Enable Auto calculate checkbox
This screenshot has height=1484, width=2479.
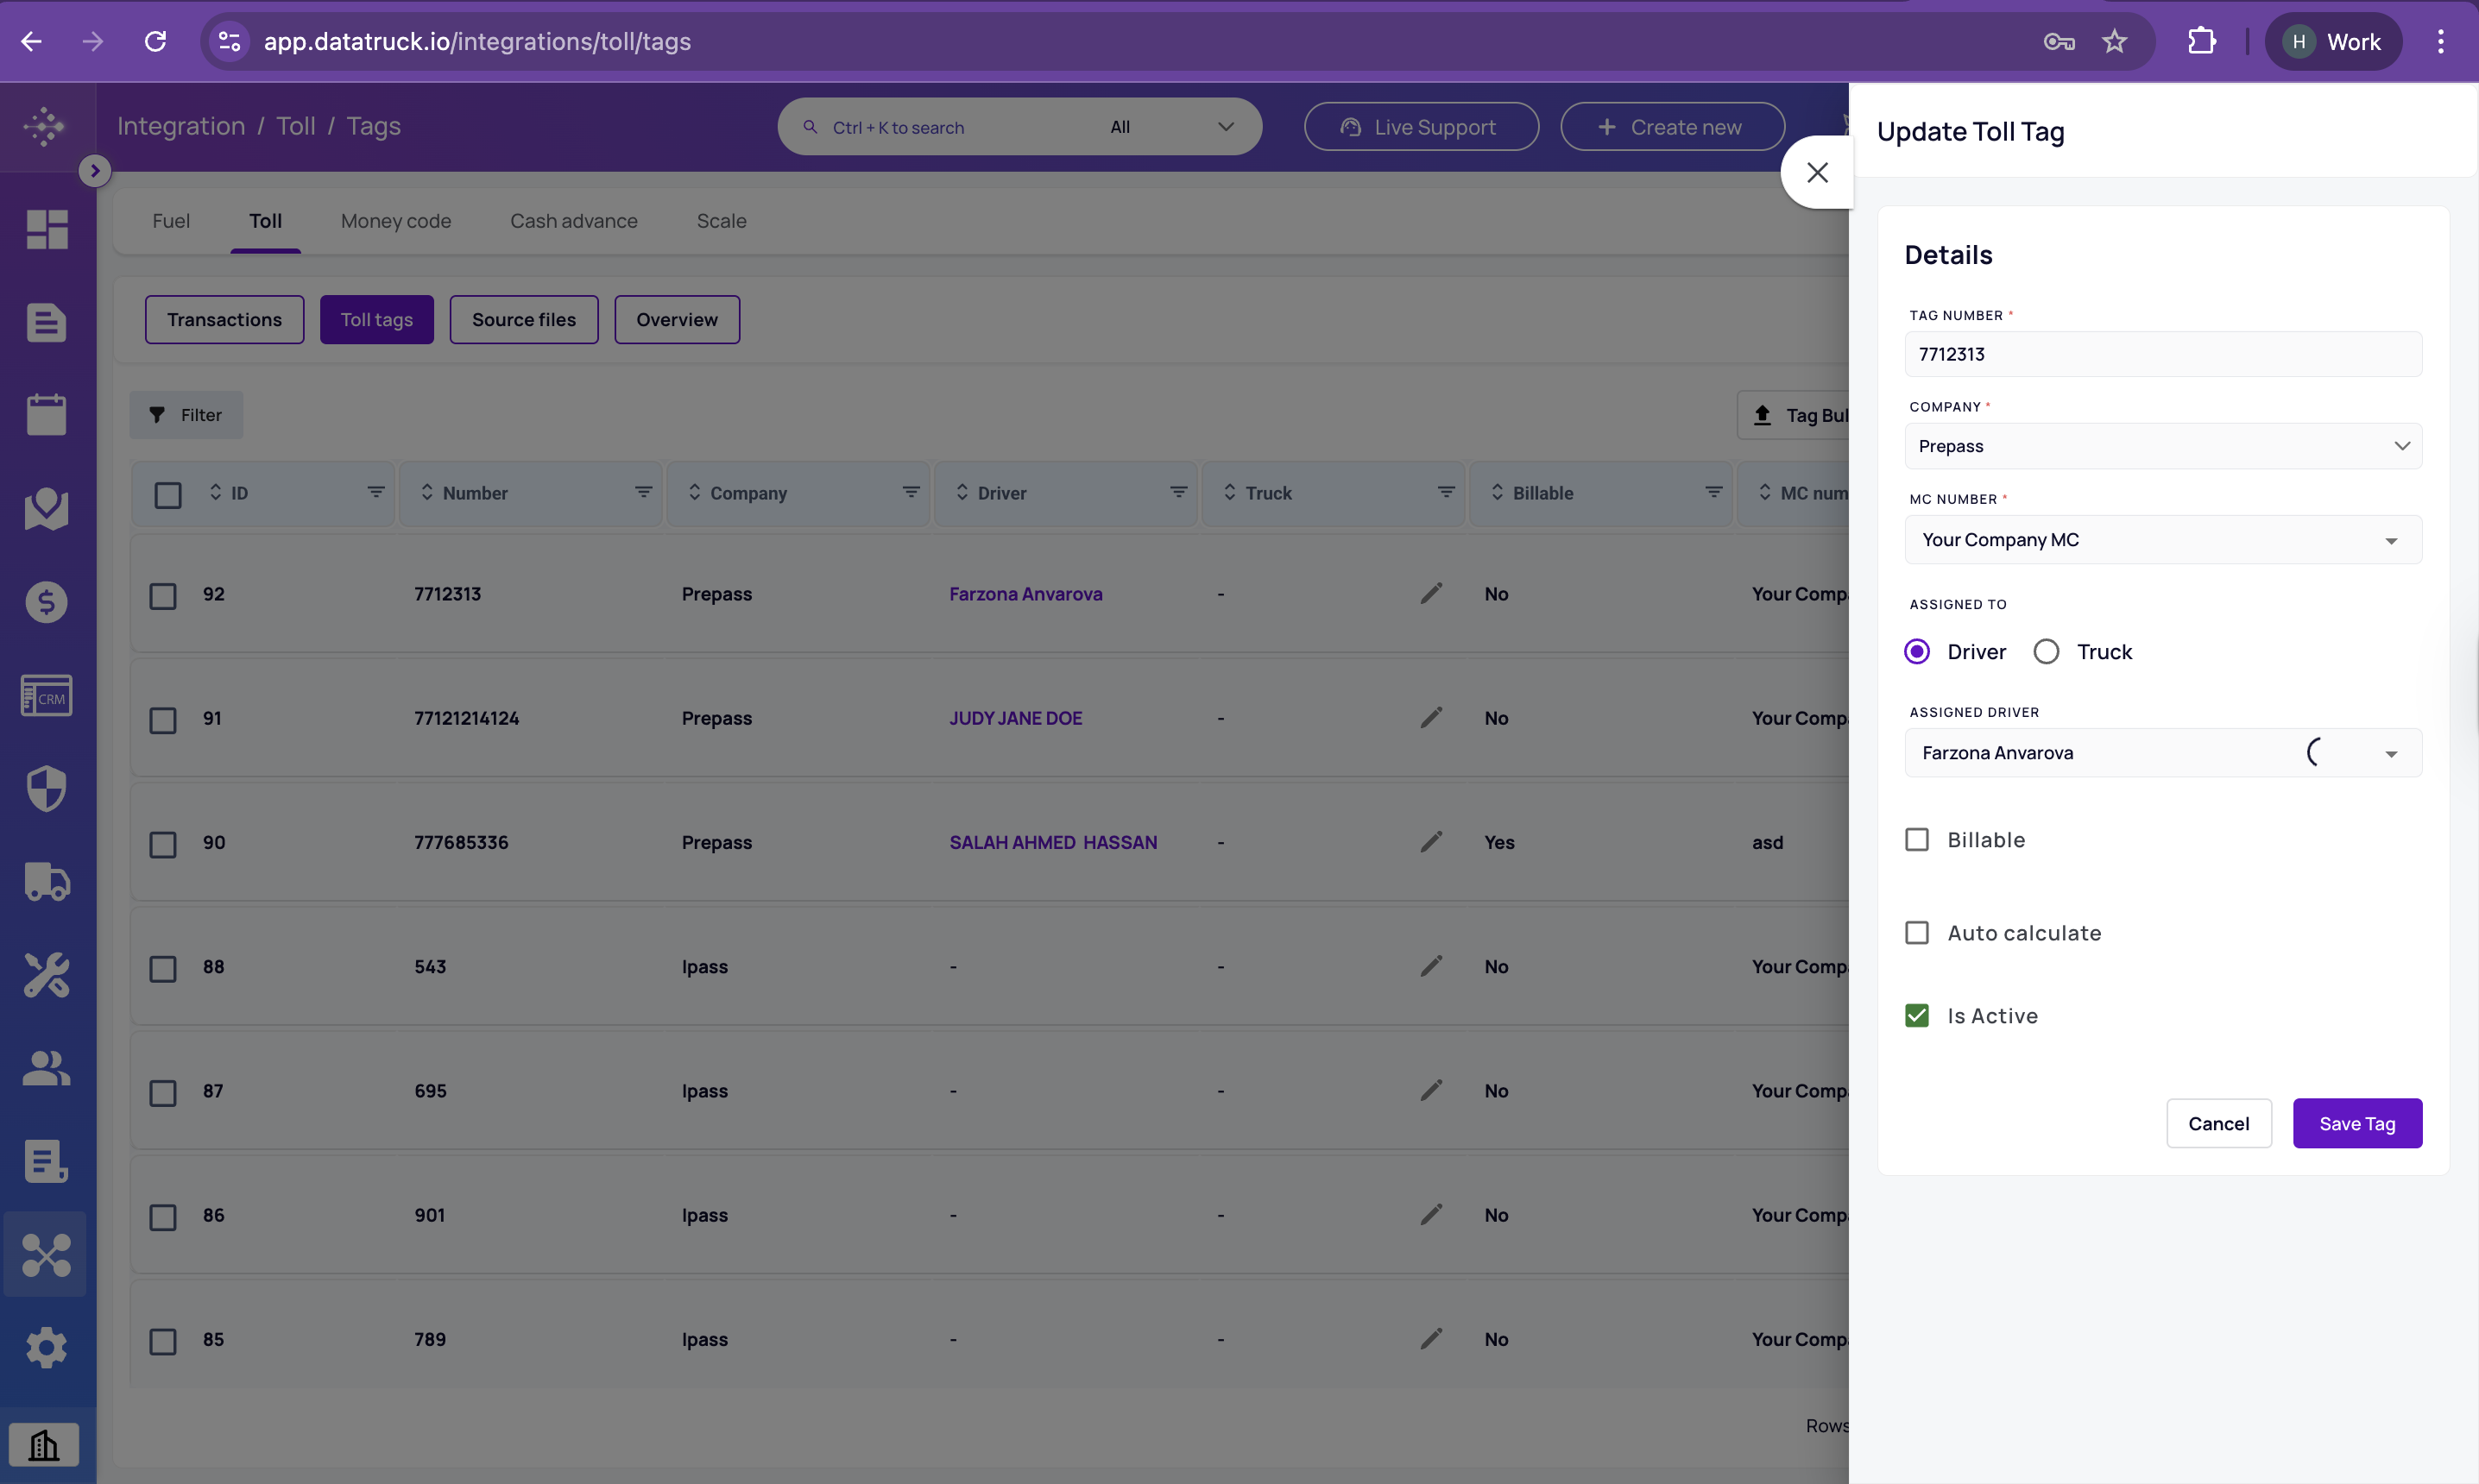(1917, 933)
